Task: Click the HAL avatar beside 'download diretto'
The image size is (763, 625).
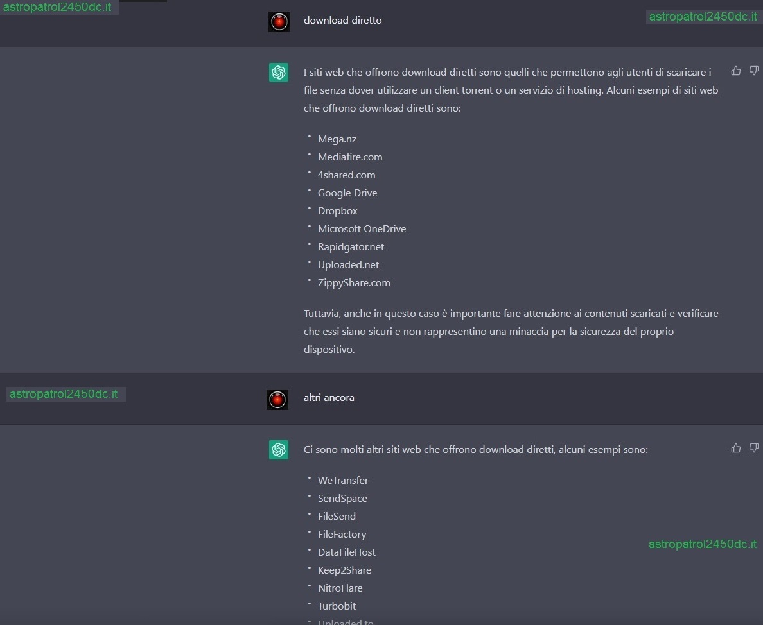Action: (x=279, y=22)
